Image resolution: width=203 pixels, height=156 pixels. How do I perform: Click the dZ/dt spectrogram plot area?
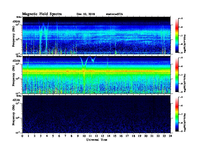(97, 114)
